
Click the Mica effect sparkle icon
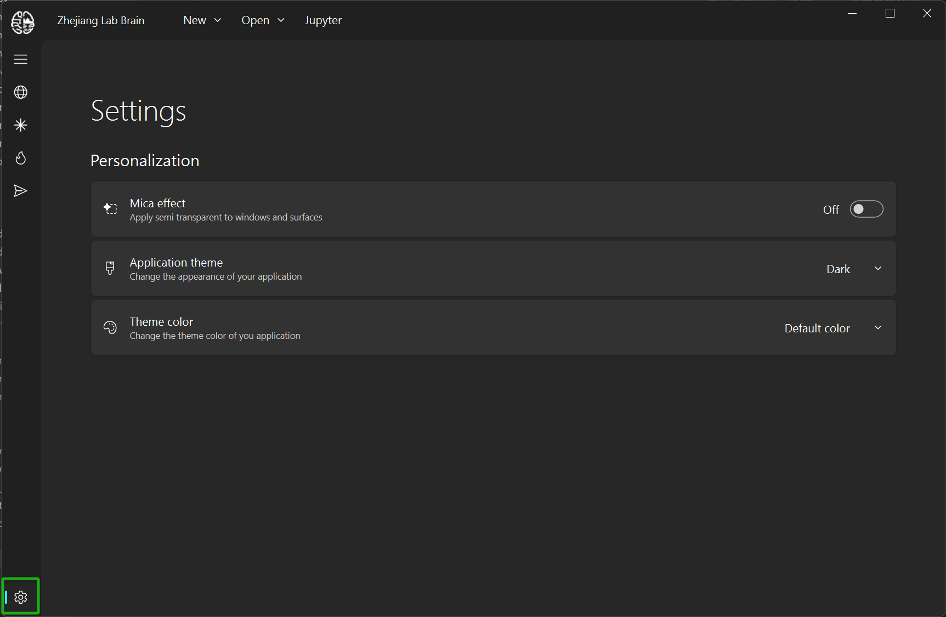coord(110,208)
